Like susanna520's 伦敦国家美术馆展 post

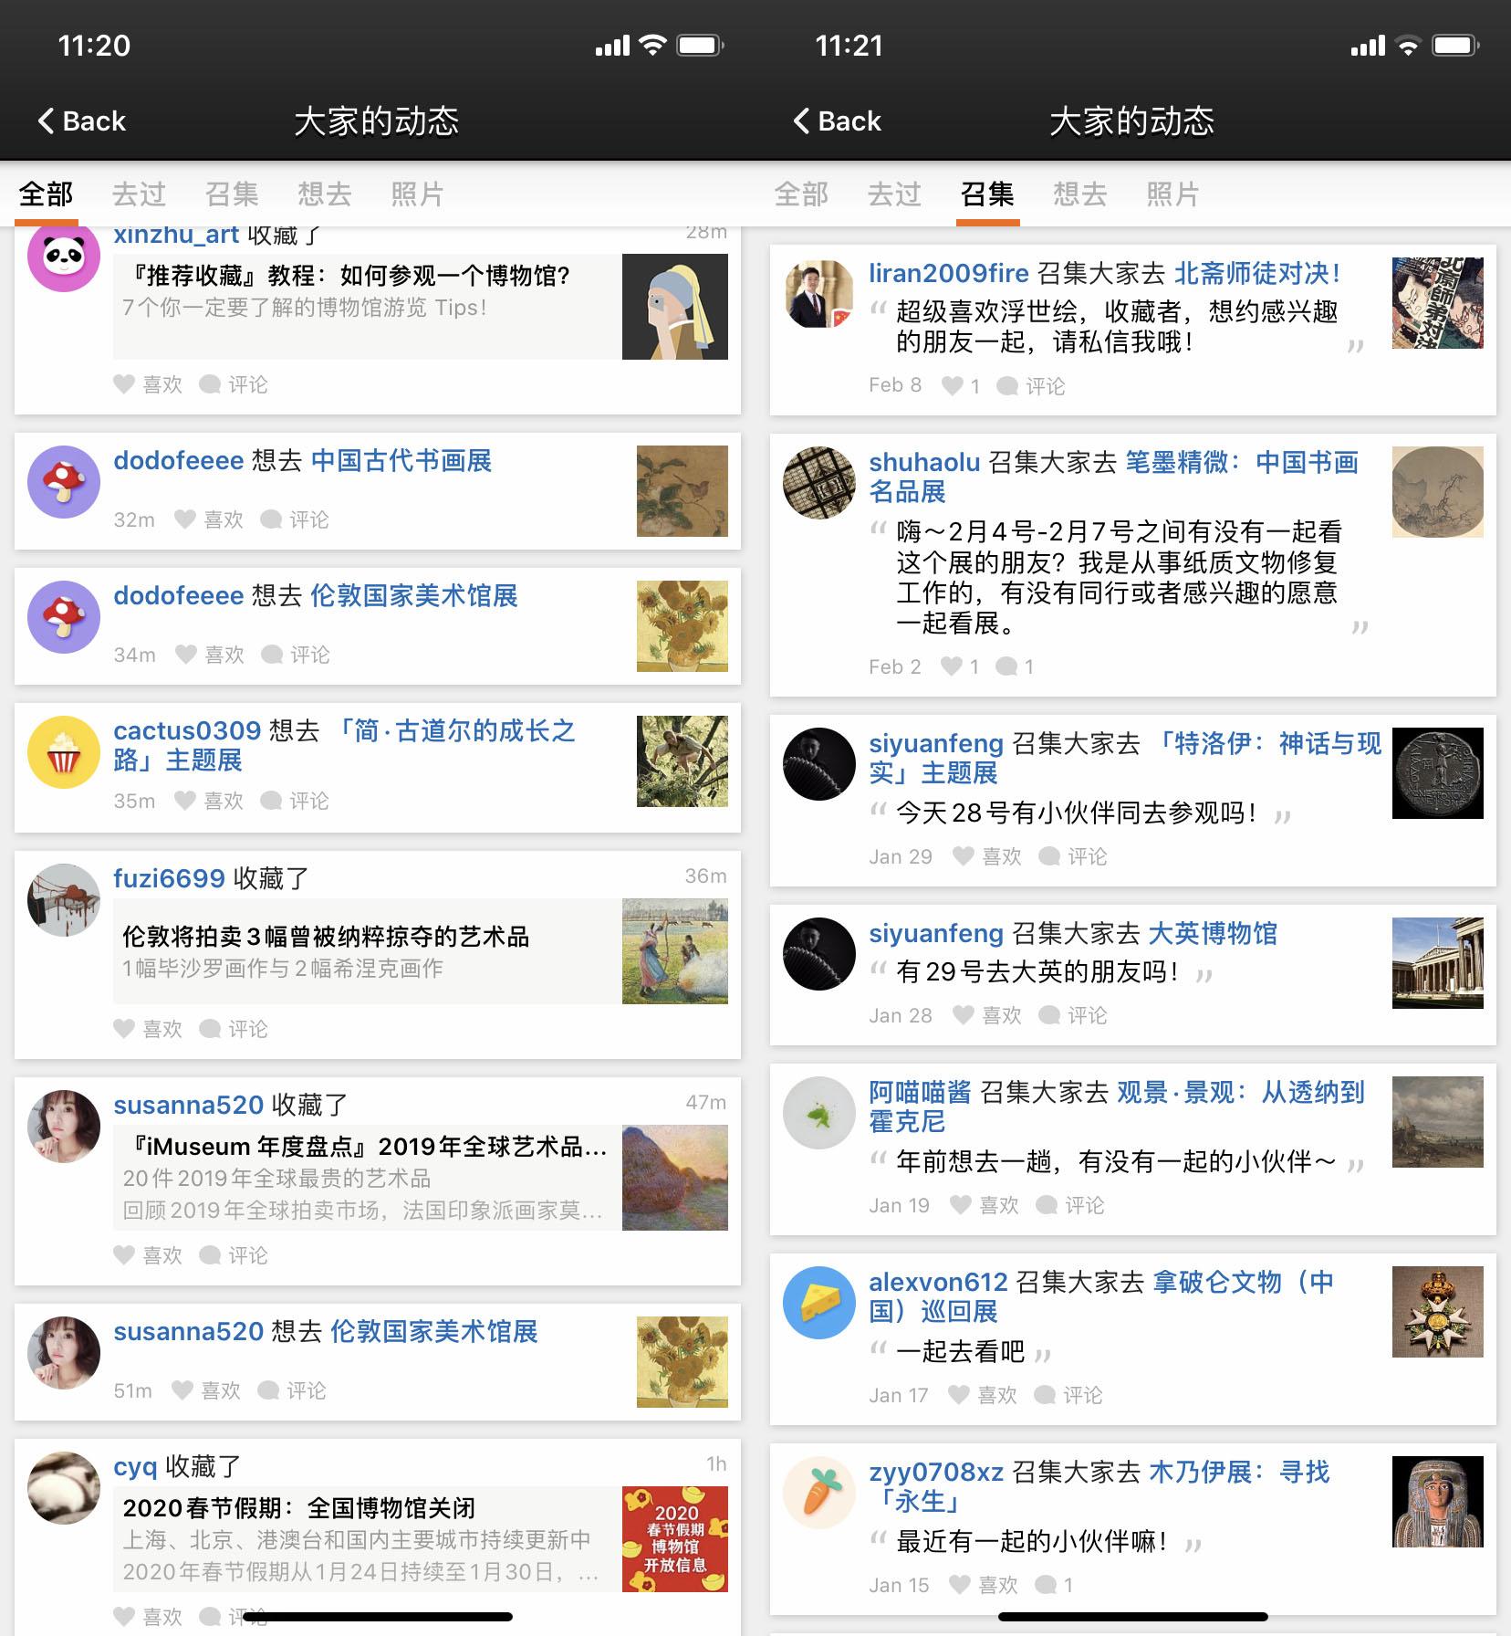point(206,1390)
